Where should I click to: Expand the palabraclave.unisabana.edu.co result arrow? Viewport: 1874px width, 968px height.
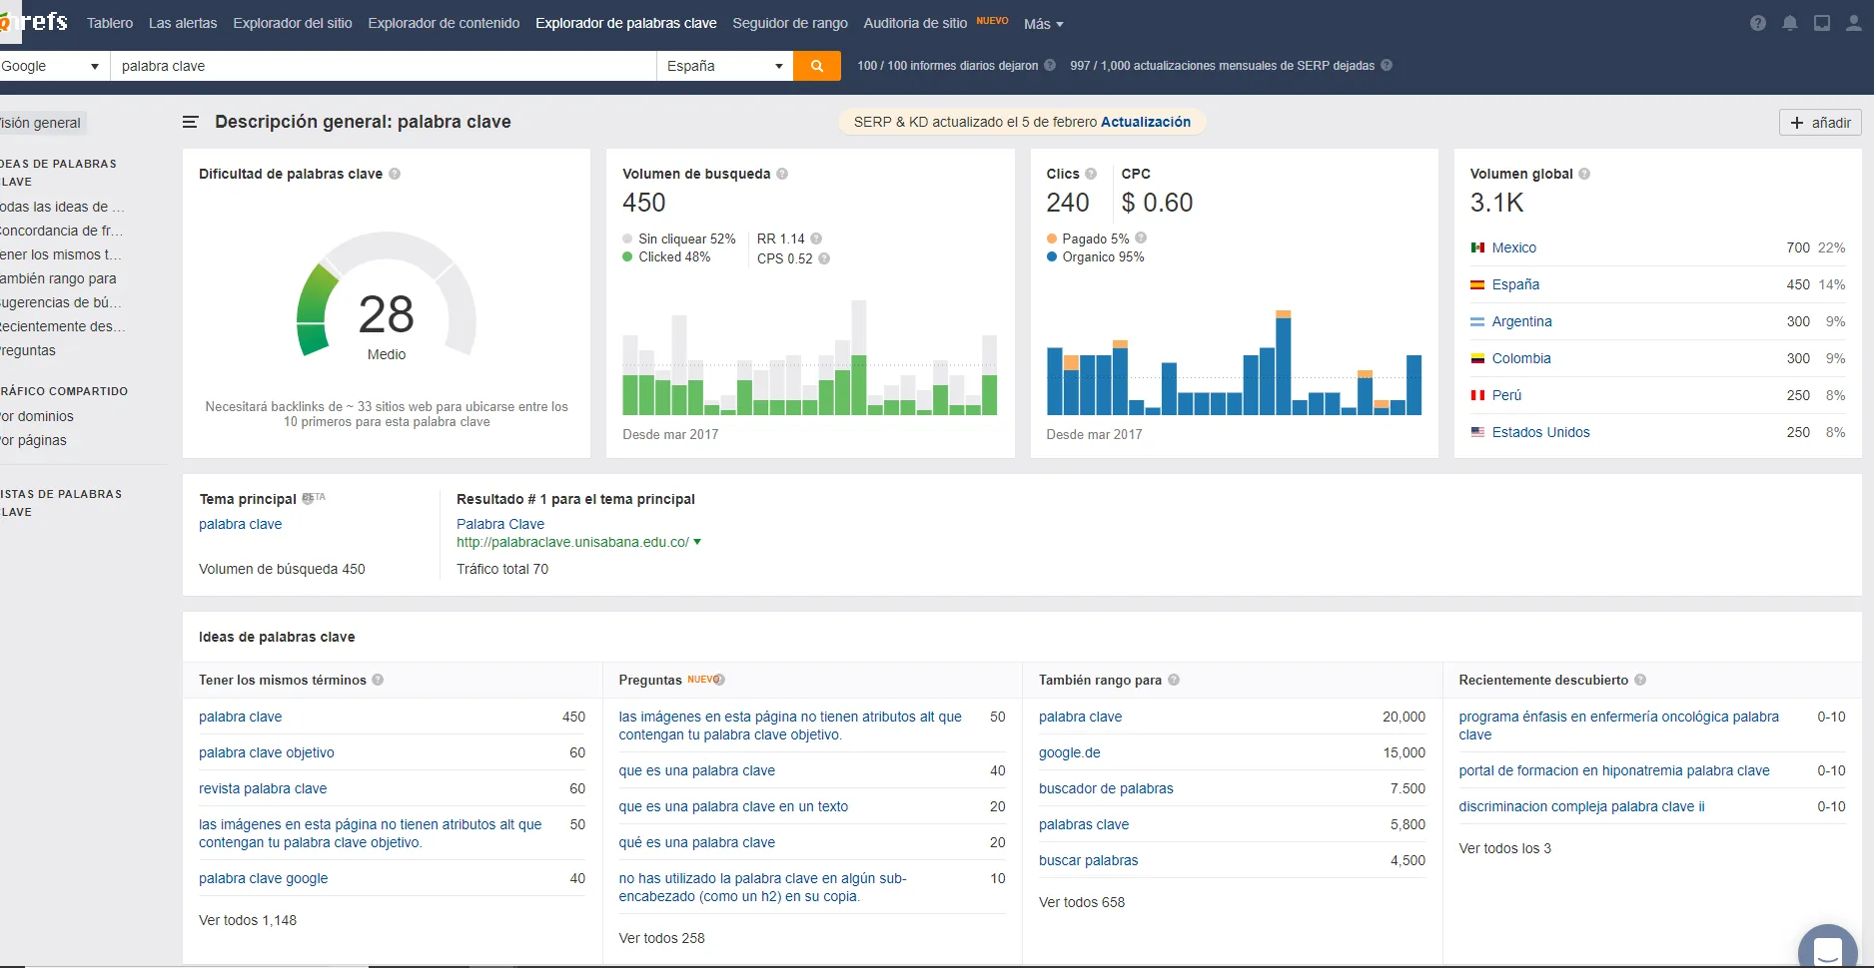point(697,542)
